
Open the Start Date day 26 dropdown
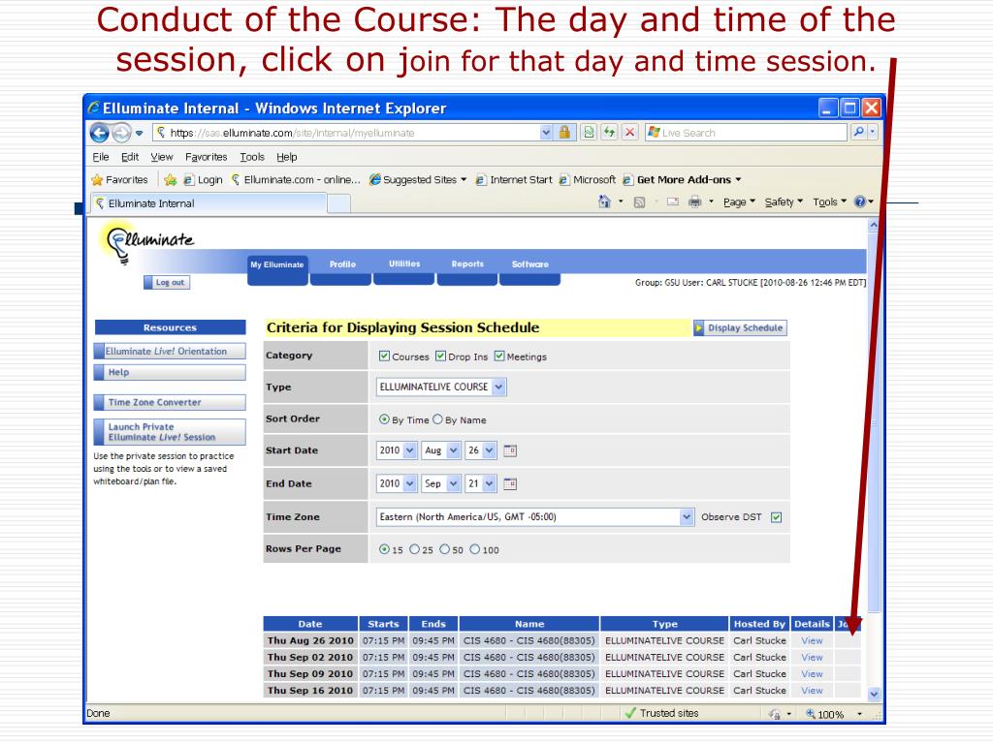pyautogui.click(x=481, y=450)
